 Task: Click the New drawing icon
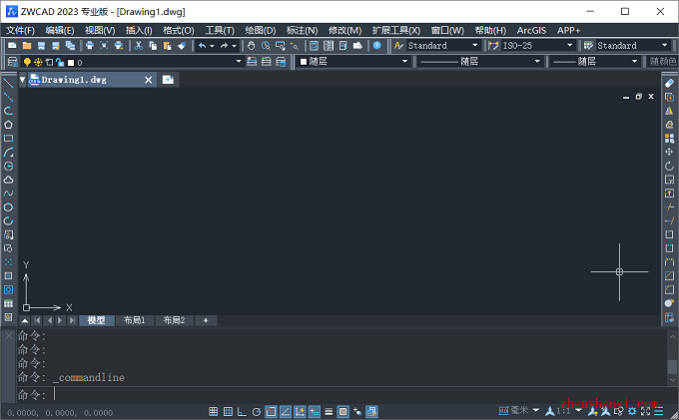(12, 46)
